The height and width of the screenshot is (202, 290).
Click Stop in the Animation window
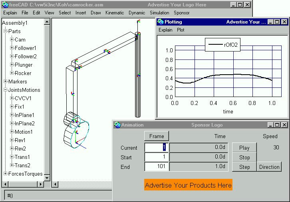pos(244,157)
